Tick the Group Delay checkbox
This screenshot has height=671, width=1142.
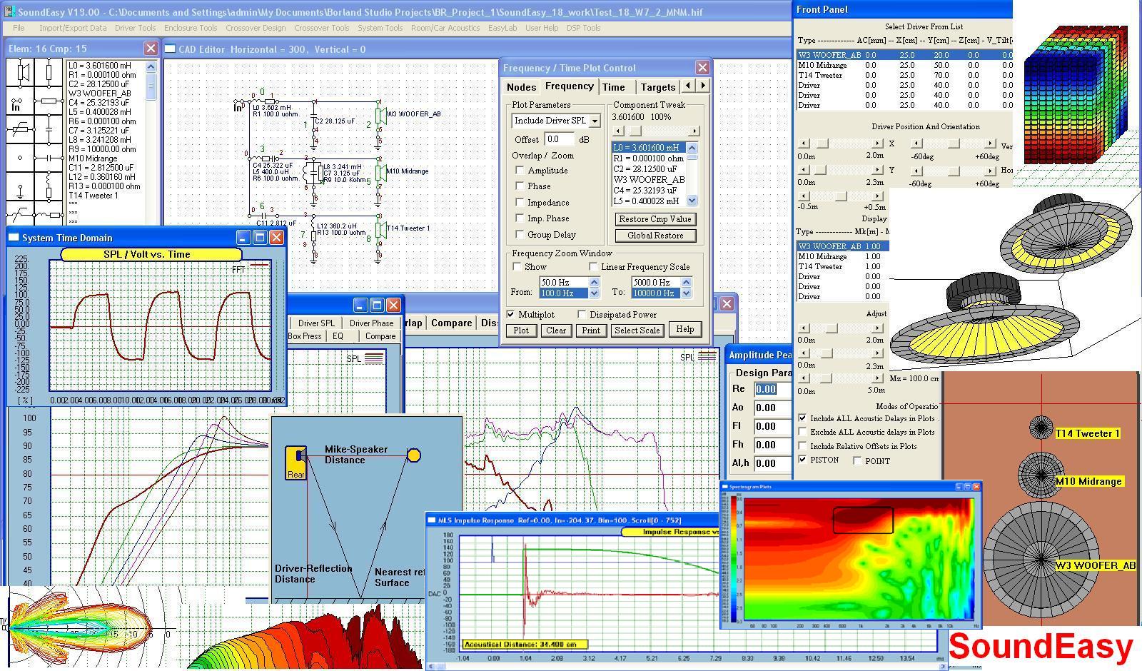tap(520, 234)
